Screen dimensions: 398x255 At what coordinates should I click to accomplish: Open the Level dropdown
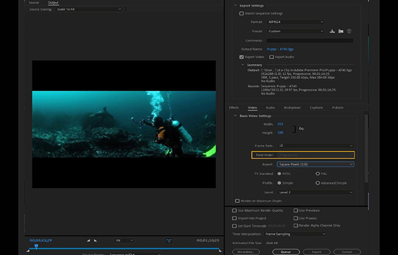316,192
